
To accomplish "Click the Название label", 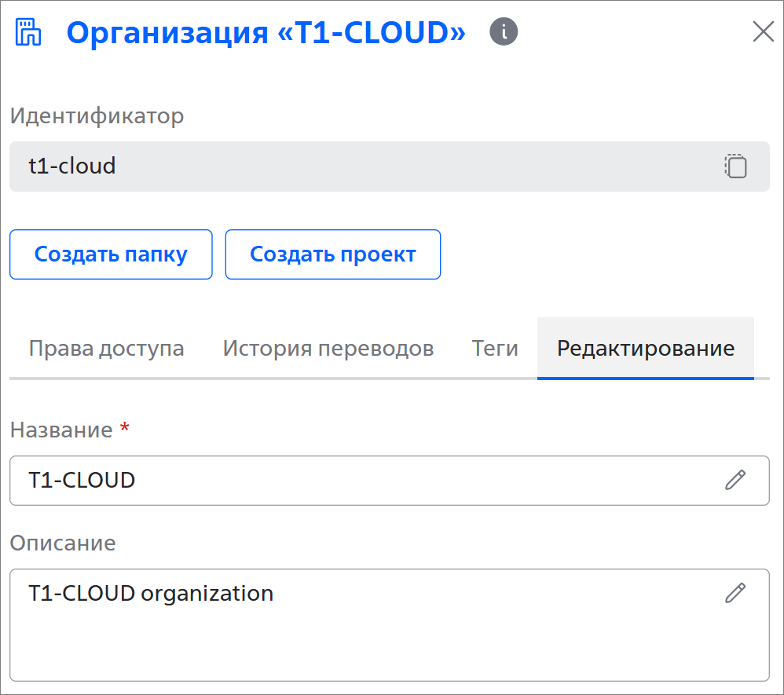I will click(61, 430).
